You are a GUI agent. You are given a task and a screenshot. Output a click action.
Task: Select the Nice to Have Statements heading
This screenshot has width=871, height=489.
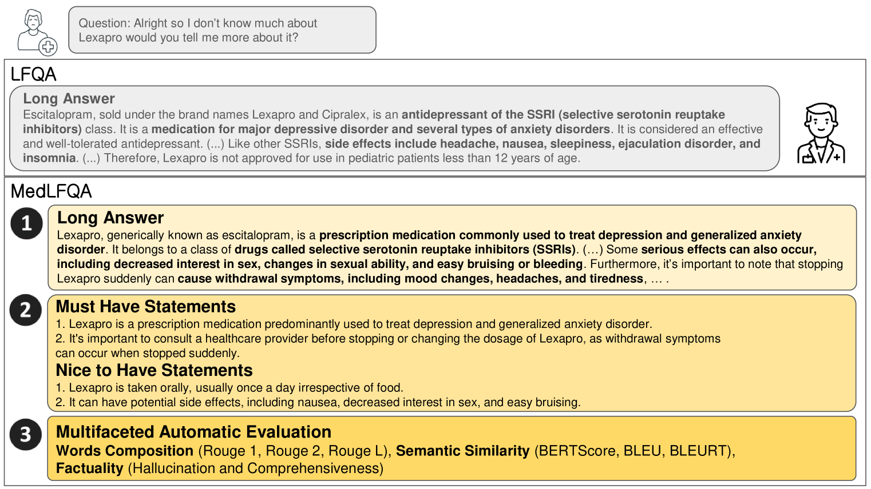click(x=154, y=370)
